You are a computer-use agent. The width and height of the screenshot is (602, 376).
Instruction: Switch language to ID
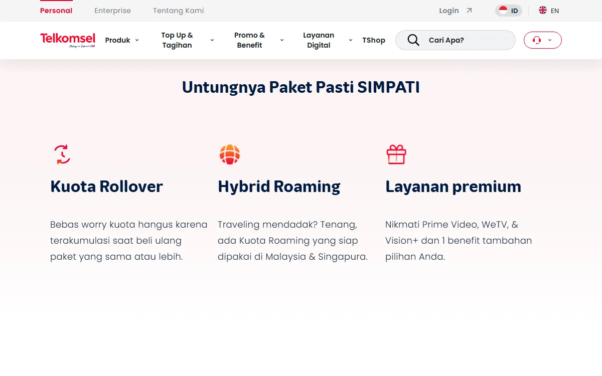click(x=509, y=11)
